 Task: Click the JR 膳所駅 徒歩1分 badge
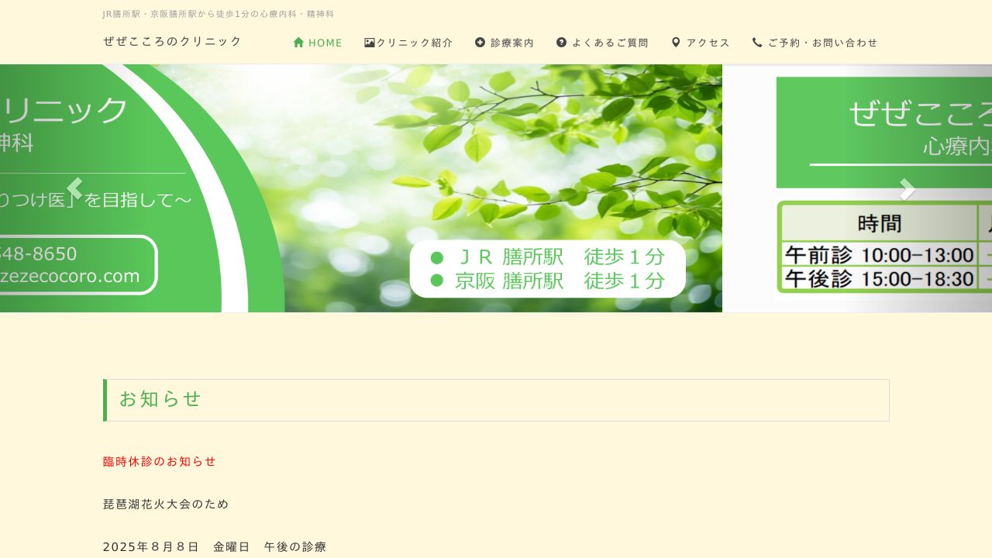[x=547, y=257]
